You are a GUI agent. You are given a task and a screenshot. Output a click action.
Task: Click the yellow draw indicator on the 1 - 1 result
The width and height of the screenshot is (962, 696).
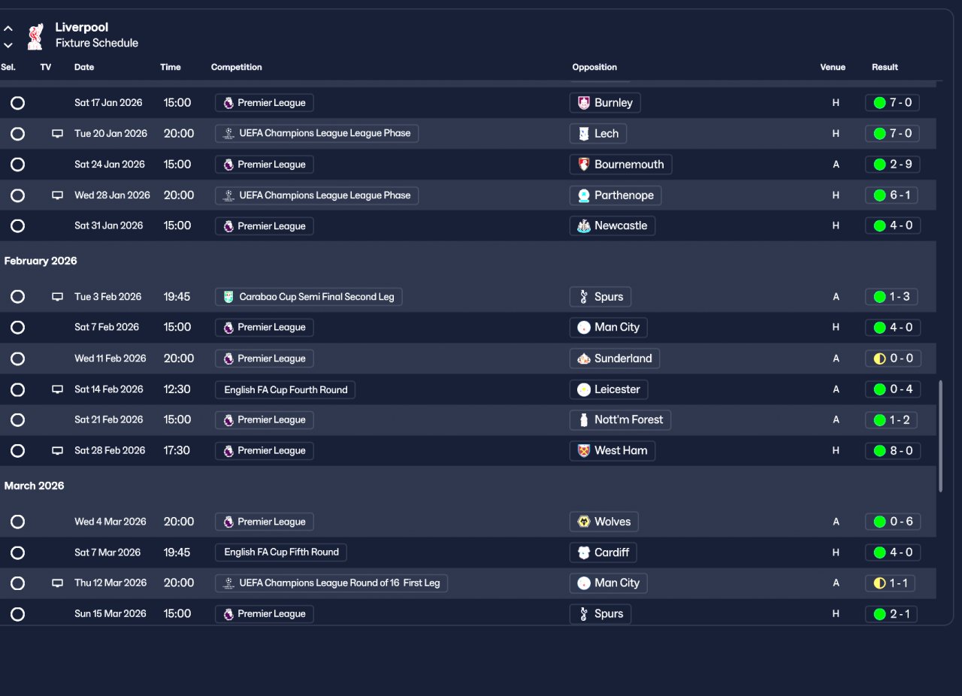[879, 583]
